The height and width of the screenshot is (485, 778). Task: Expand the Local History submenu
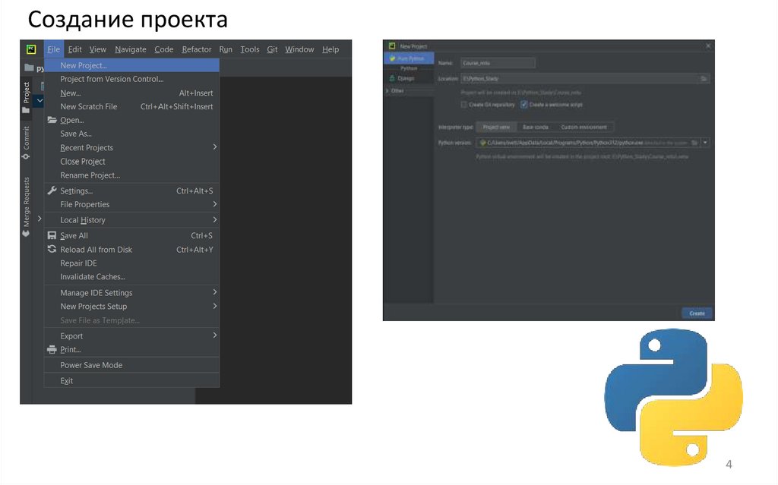pos(215,219)
